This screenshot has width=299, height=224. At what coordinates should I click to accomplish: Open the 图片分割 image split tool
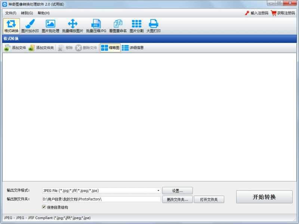pyautogui.click(x=136, y=26)
